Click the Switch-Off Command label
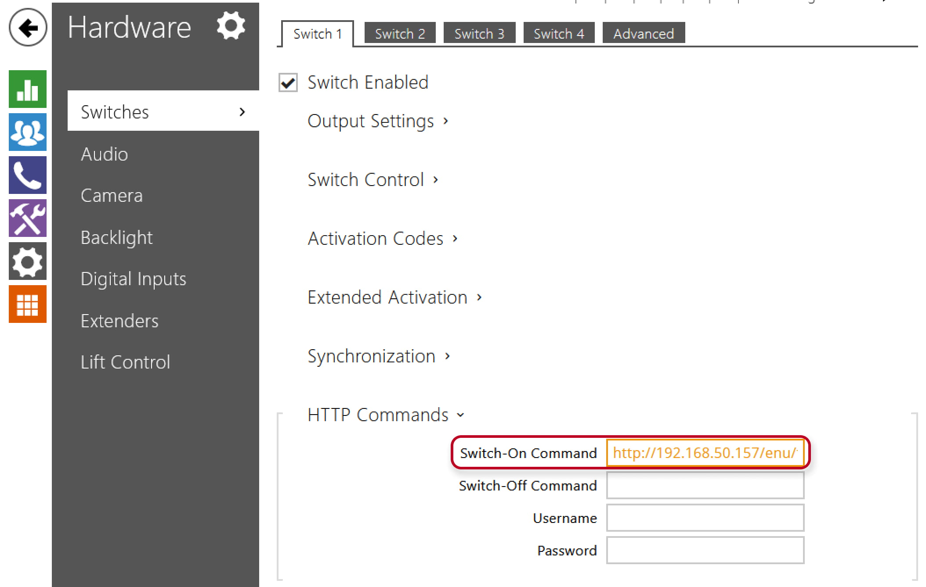The image size is (926, 587). point(528,486)
